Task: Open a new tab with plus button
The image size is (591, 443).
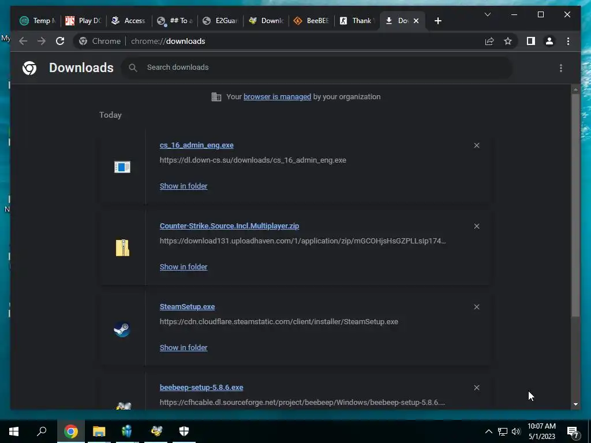Action: click(437, 21)
